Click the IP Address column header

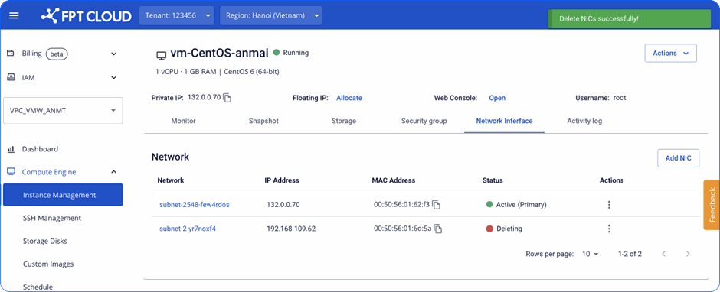[282, 180]
